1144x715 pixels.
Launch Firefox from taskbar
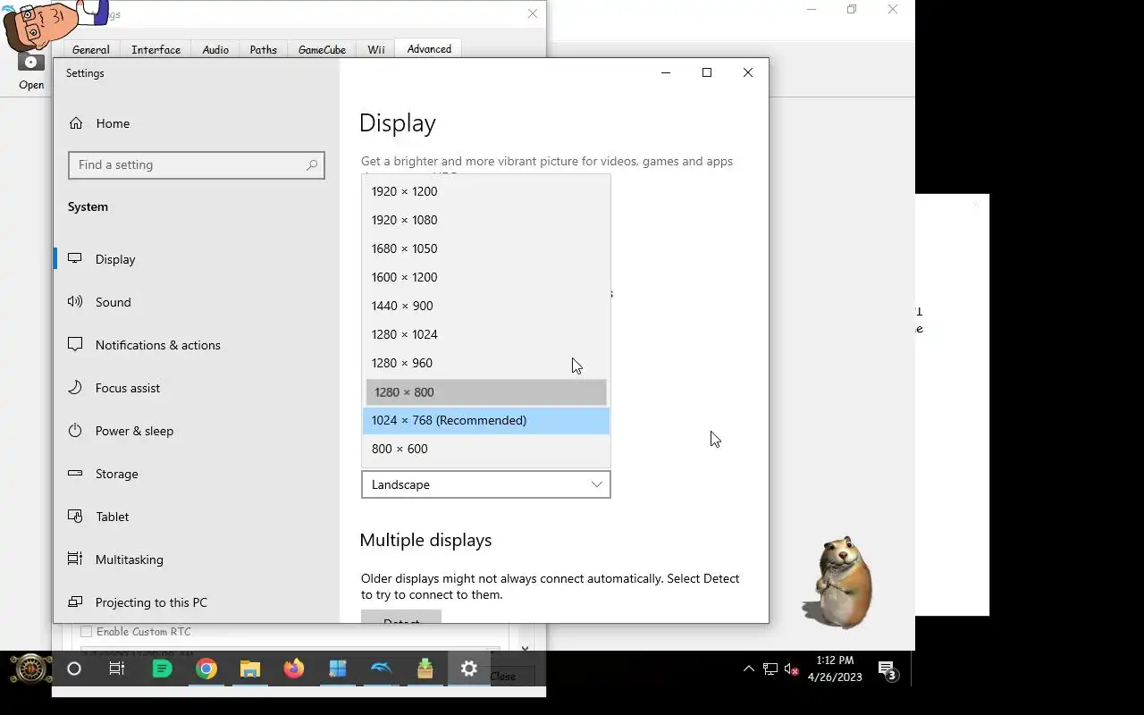coord(293,669)
